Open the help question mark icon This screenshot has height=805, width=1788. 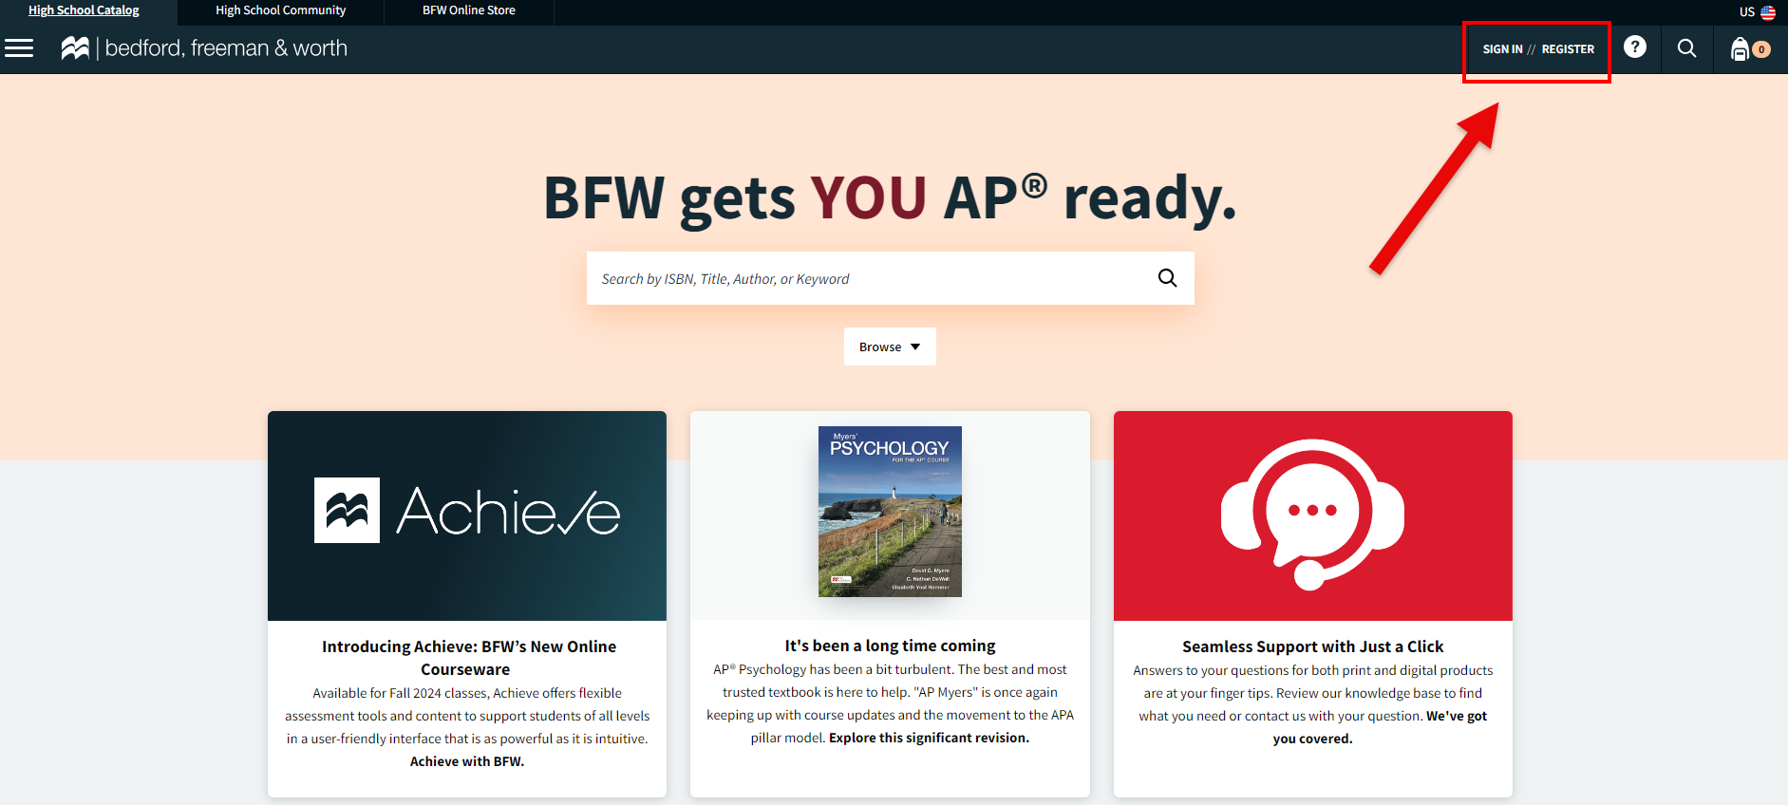click(x=1634, y=47)
